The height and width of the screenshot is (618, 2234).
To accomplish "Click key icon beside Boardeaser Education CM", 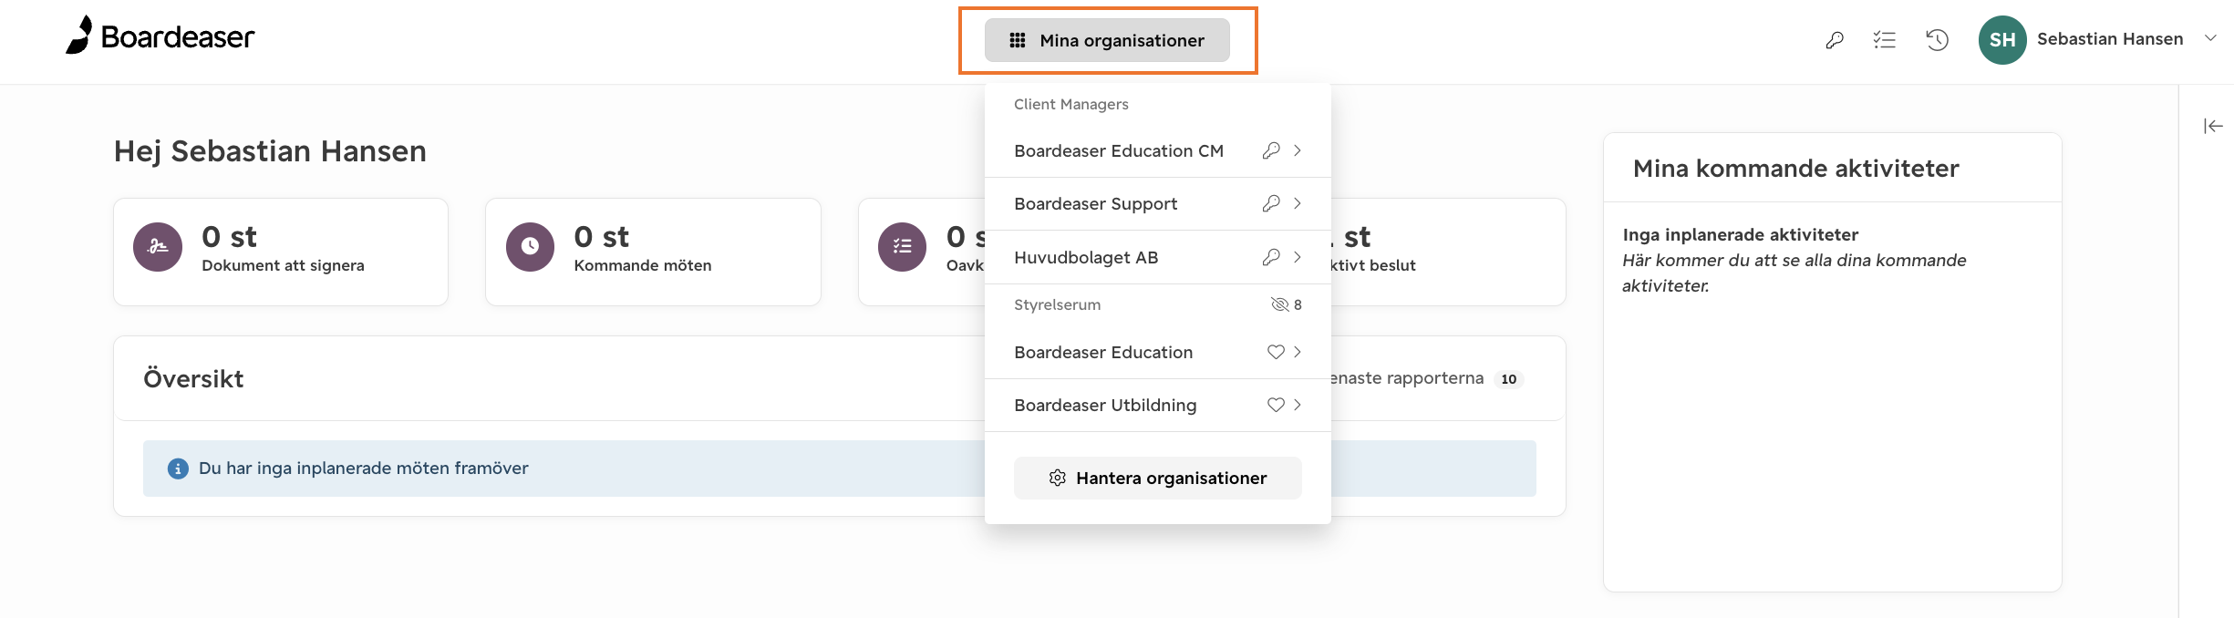I will pyautogui.click(x=1271, y=150).
